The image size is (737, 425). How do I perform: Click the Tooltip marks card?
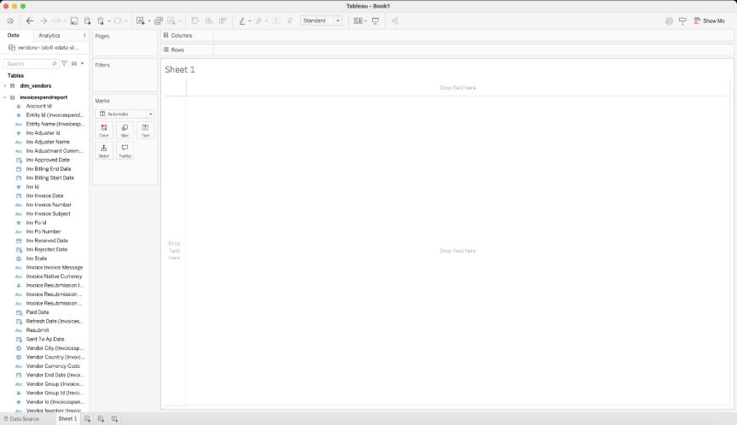[x=125, y=151]
